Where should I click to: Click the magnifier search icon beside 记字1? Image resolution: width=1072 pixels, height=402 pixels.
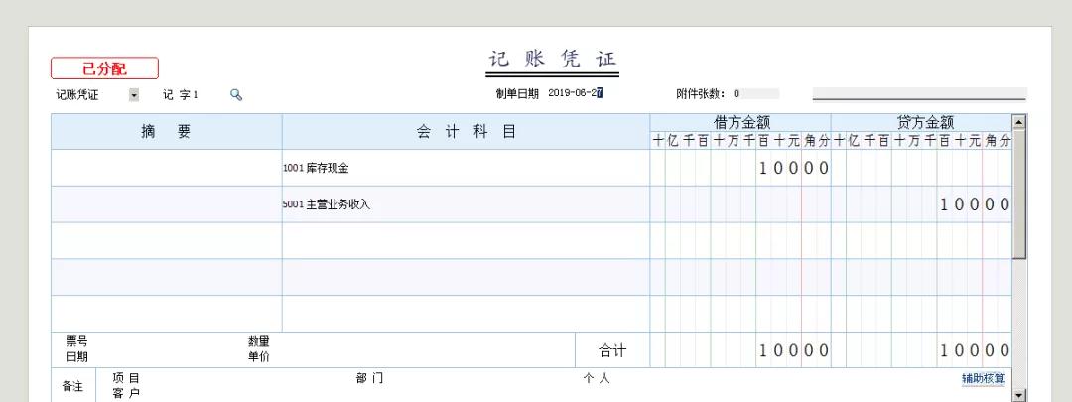[236, 95]
